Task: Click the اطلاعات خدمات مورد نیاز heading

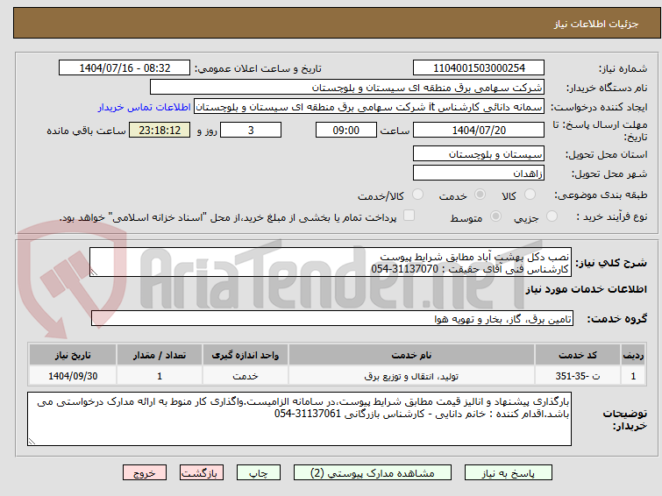Action: tap(586, 289)
